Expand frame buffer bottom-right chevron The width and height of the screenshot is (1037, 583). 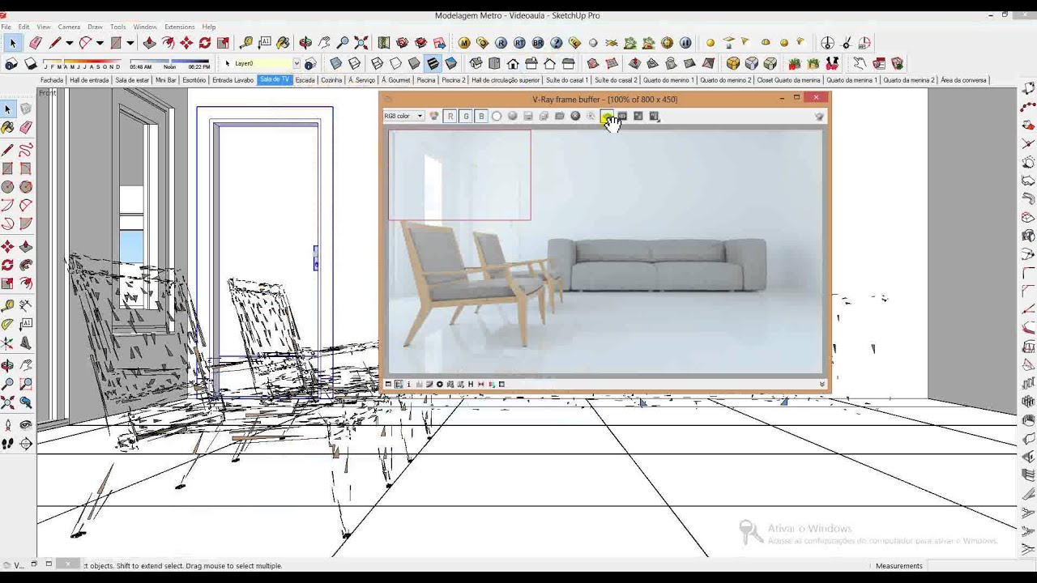pyautogui.click(x=822, y=385)
